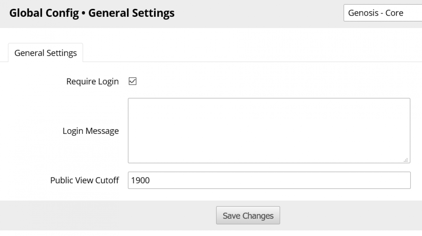
Task: Open the Genosis - Core dropdown
Action: [x=382, y=13]
